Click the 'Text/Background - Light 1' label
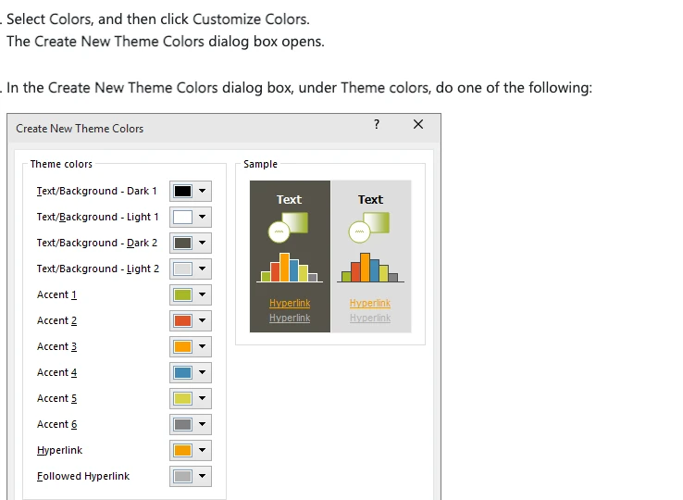Screen dimensions: 683x500 (97, 217)
